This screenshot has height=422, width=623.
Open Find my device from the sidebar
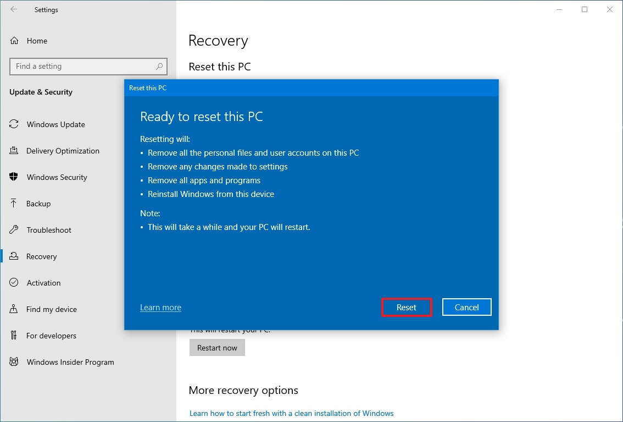click(13, 309)
